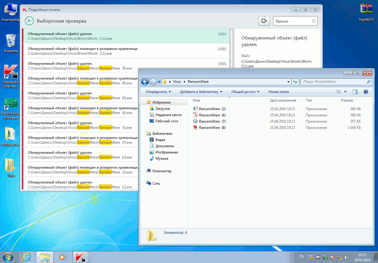Select highlighted Worm (11).exe deleted entry
This screenshot has width=378, height=263.
click(x=126, y=36)
